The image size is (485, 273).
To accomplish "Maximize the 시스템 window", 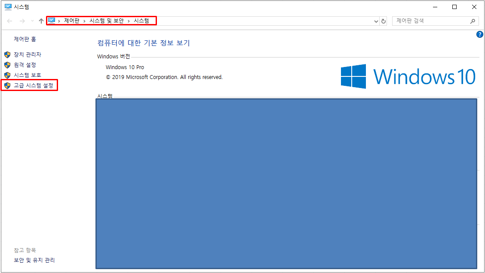I will (x=454, y=7).
